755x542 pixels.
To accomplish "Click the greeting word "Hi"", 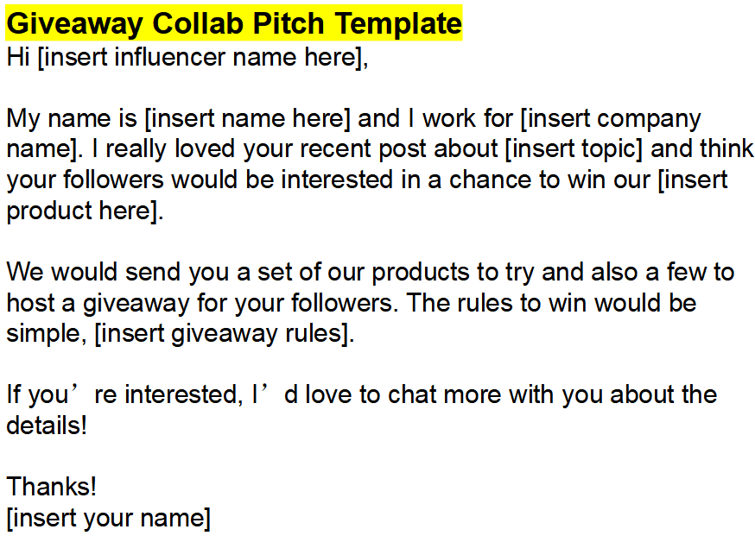I will pyautogui.click(x=19, y=58).
